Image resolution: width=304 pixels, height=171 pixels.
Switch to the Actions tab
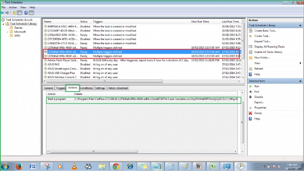[x=73, y=88]
